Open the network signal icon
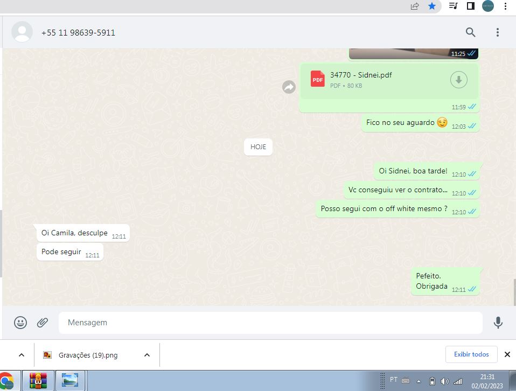Image resolution: width=516 pixels, height=391 pixels. (458, 381)
